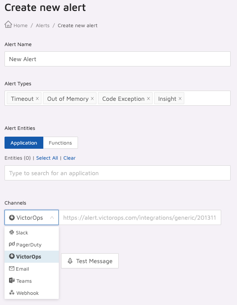Screen dimensions: 237x305
Task: Remove the Insight alert type tag
Action: pyautogui.click(x=180, y=99)
